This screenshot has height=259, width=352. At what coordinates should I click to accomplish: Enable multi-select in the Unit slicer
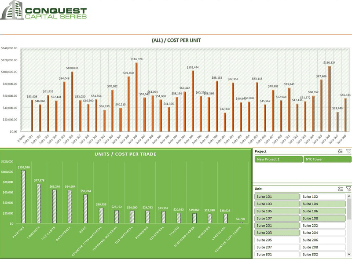click(340, 189)
